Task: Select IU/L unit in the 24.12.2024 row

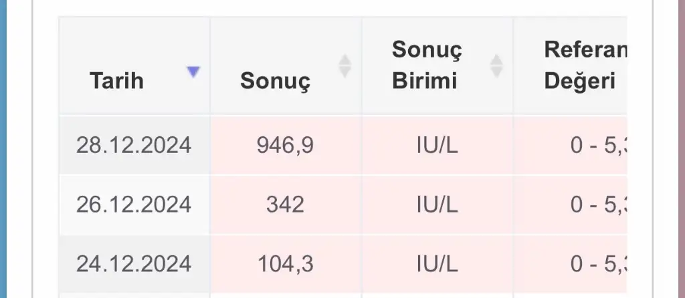Action: click(x=437, y=263)
